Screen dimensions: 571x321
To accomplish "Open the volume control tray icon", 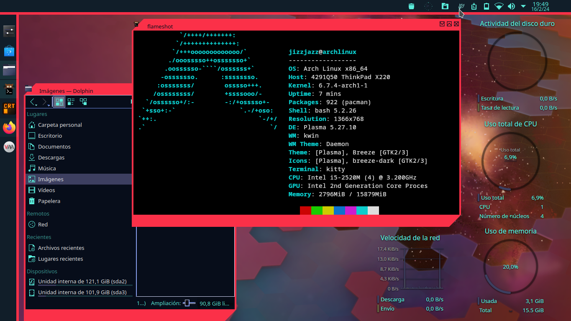I will click(x=511, y=6).
